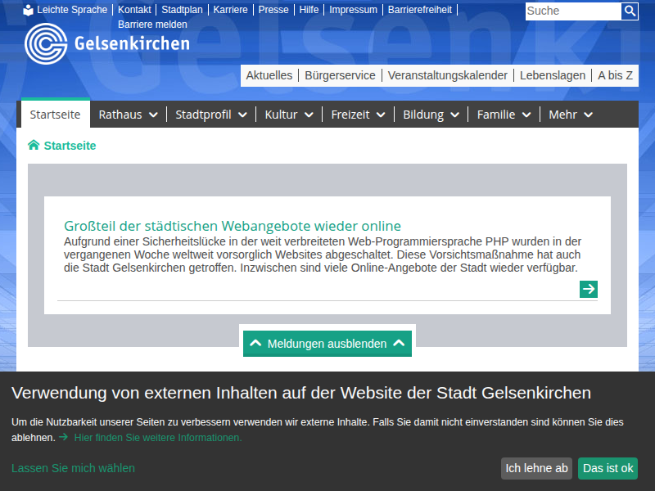Open the Barriere melden link
The width and height of the screenshot is (655, 491).
[x=152, y=25]
